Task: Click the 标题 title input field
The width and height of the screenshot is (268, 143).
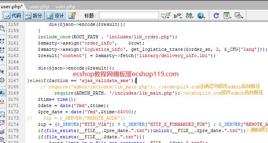Action: pos(129,16)
